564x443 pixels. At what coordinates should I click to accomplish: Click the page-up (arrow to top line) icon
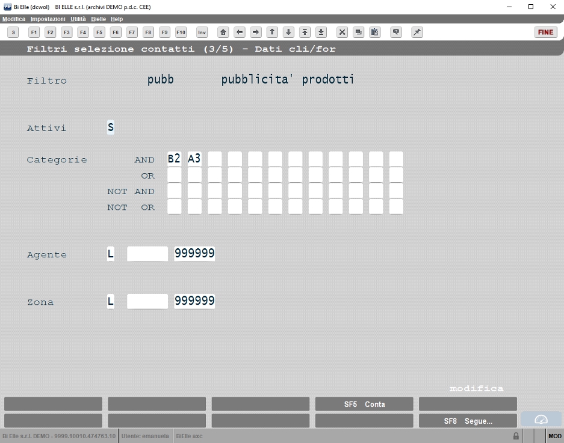(x=305, y=32)
